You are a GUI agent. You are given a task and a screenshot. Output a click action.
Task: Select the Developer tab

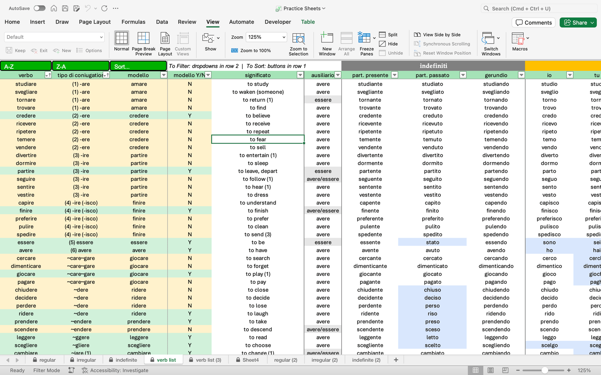[278, 22]
